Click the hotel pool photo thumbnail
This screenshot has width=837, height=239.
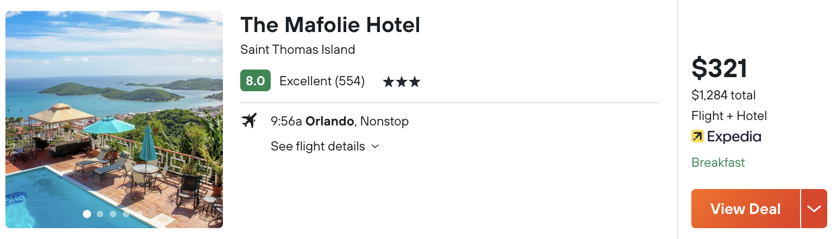[114, 119]
